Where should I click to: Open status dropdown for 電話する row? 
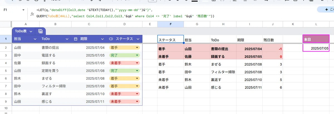(x=137, y=55)
